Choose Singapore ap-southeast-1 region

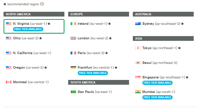[x=162, y=77]
